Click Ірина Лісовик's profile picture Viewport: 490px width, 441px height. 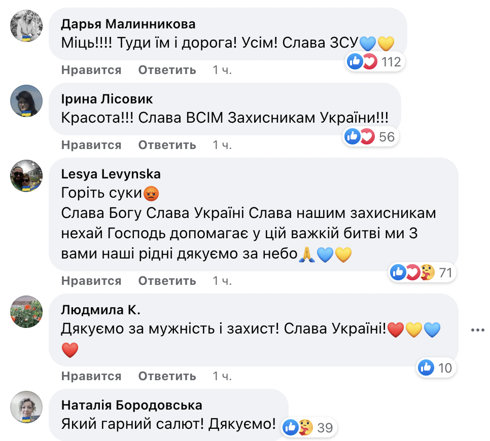tap(26, 100)
